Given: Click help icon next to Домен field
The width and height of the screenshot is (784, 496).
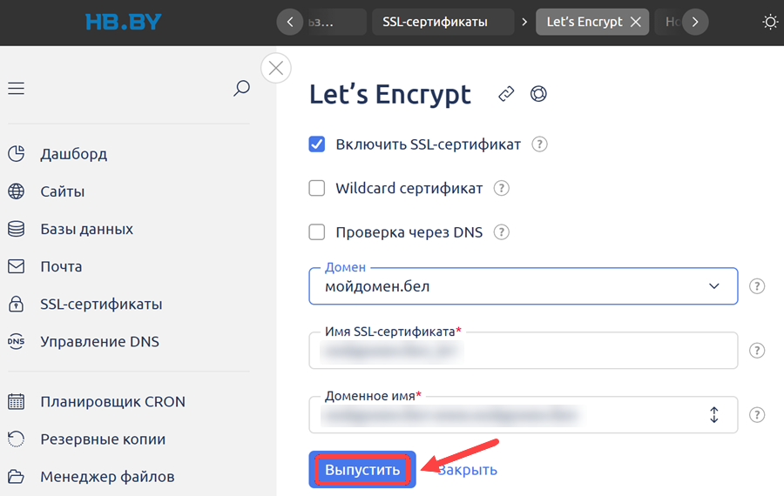Looking at the screenshot, I should 757,286.
